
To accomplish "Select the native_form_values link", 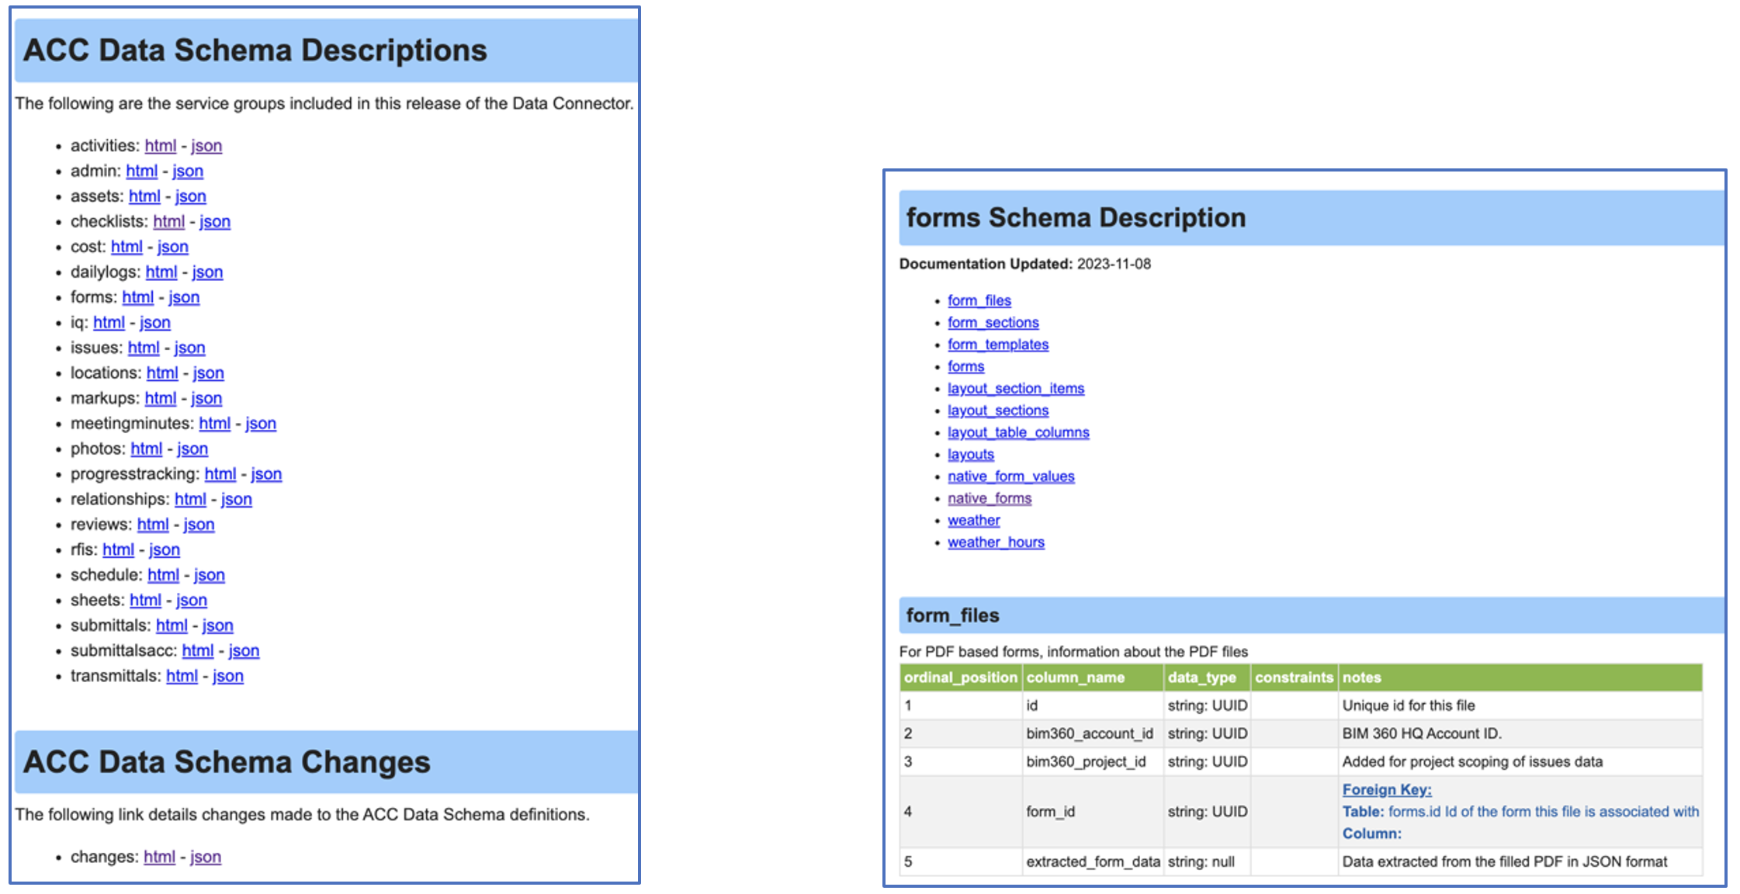I will 1010,476.
